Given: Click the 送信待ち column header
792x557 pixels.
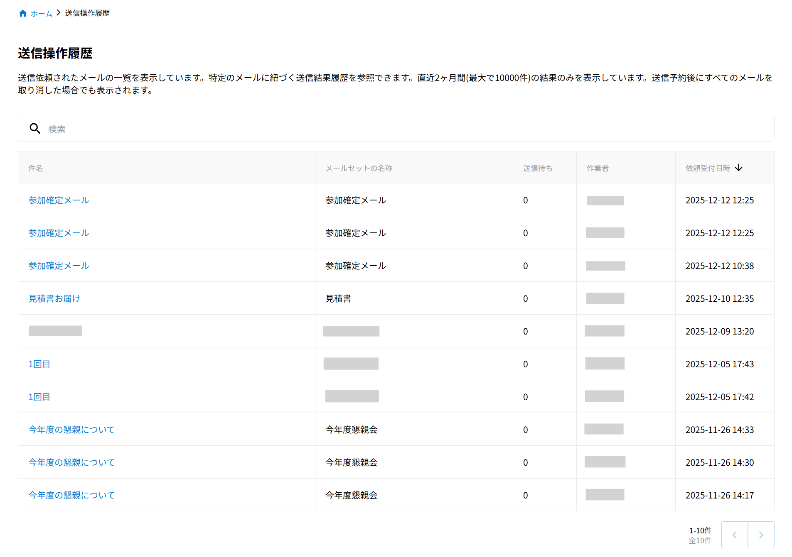Looking at the screenshot, I should [537, 168].
